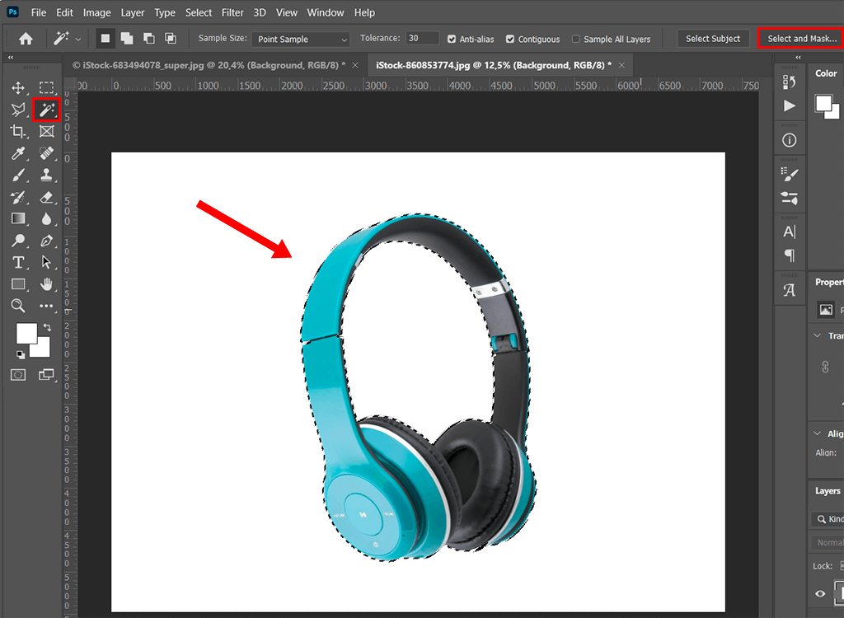The height and width of the screenshot is (618, 844).
Task: Select the Move tool
Action: (x=18, y=87)
